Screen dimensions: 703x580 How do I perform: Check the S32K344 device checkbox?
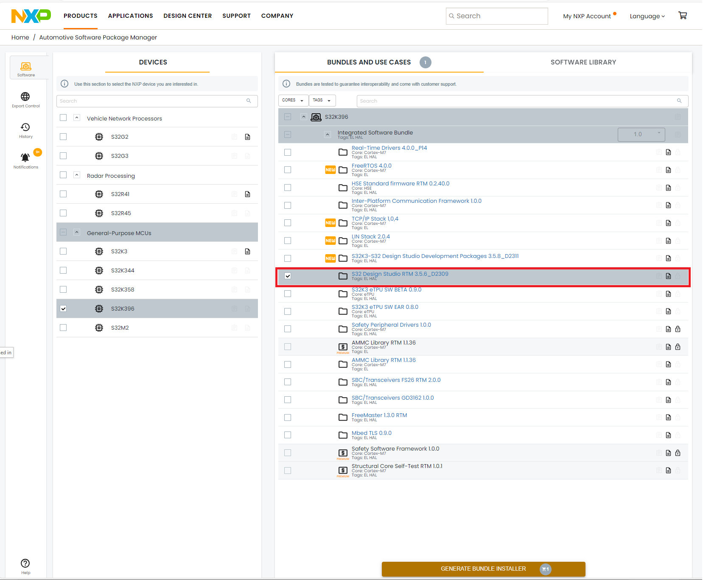coord(63,270)
